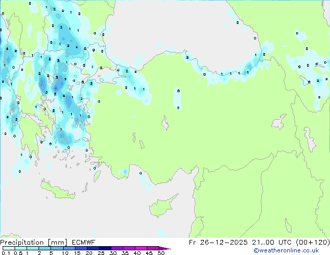Click the 1–2 mm legend swatch

(x=33, y=248)
